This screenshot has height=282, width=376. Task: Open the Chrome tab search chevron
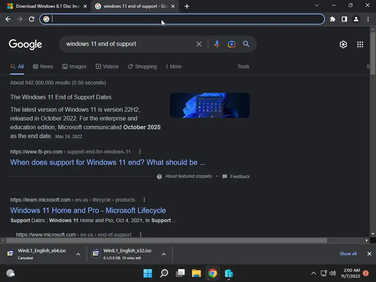tap(317, 5)
